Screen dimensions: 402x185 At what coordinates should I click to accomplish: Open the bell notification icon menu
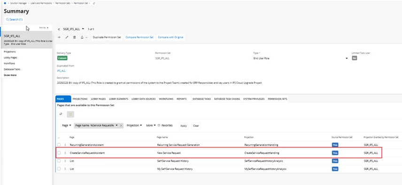[x=84, y=37]
